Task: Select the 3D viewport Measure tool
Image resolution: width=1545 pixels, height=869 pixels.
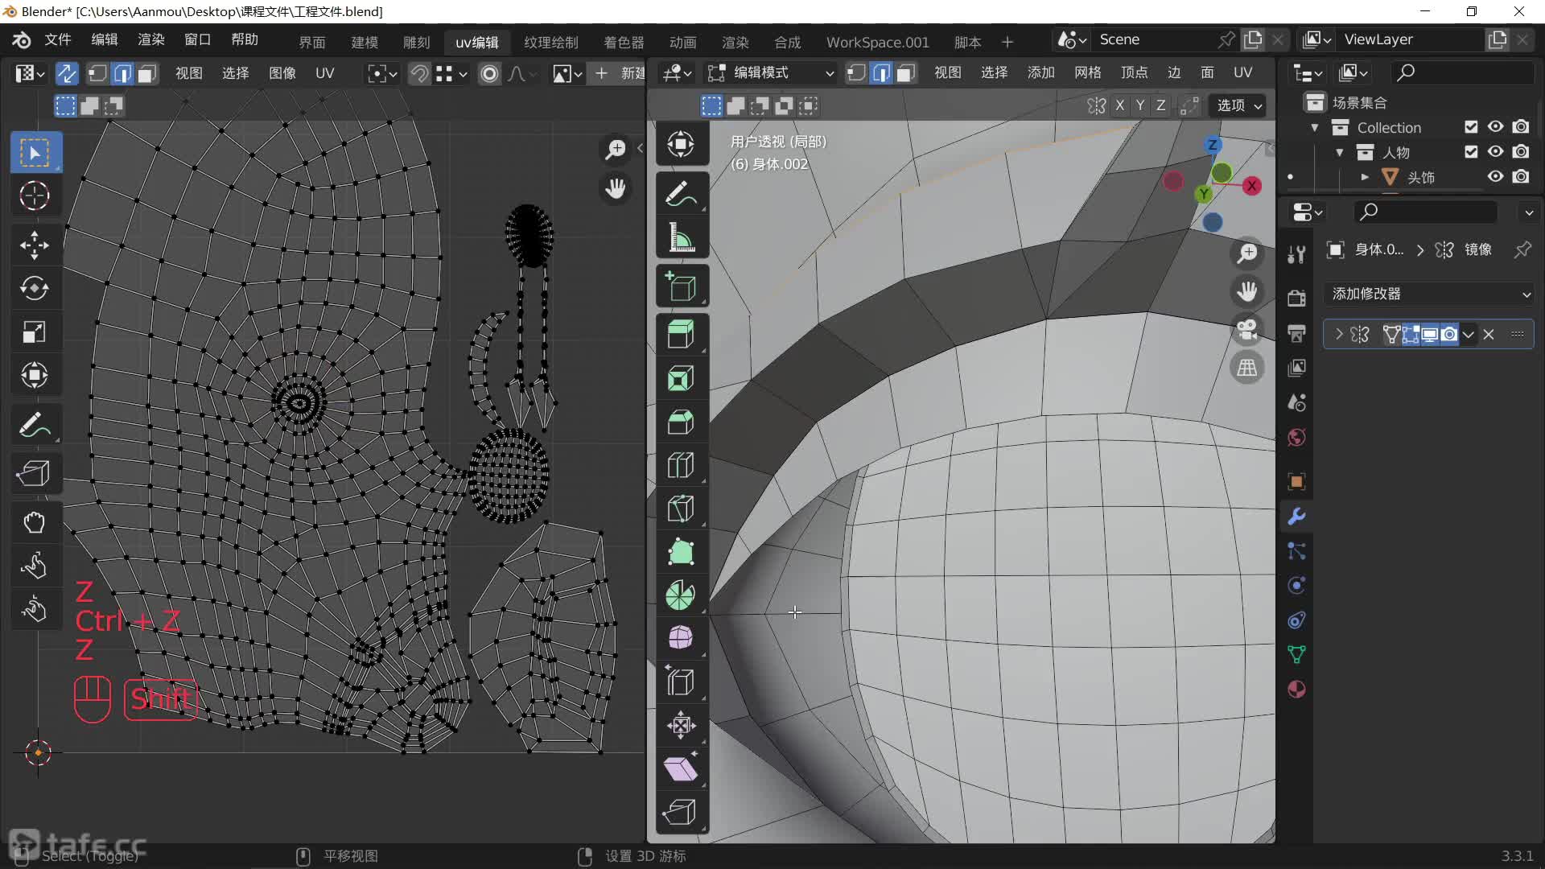Action: [x=682, y=237]
